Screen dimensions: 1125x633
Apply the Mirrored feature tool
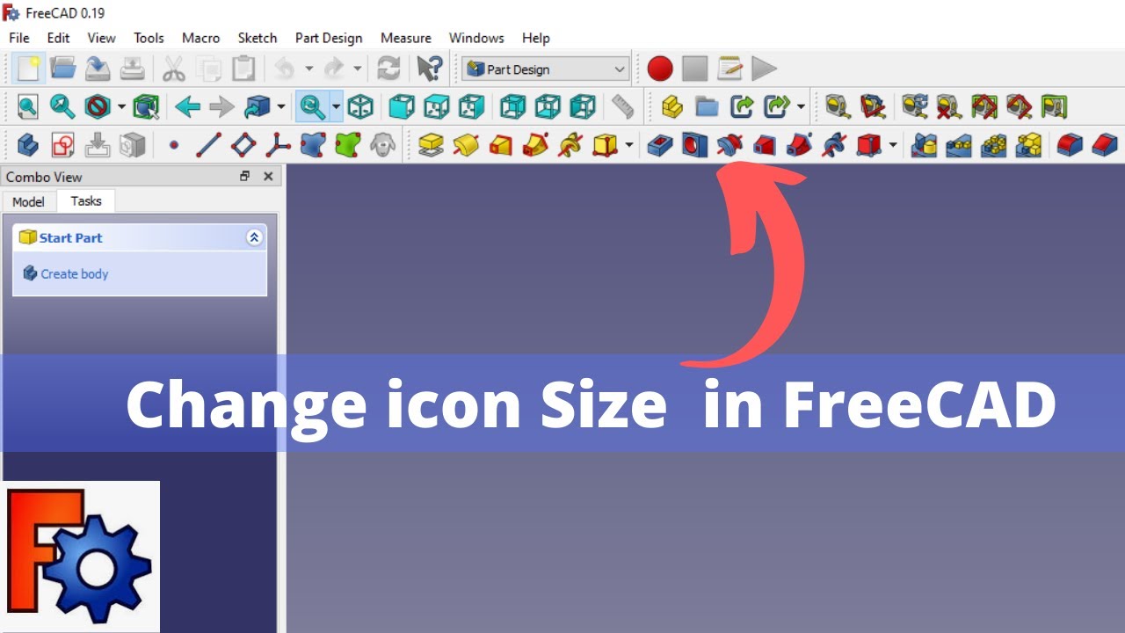coord(924,144)
